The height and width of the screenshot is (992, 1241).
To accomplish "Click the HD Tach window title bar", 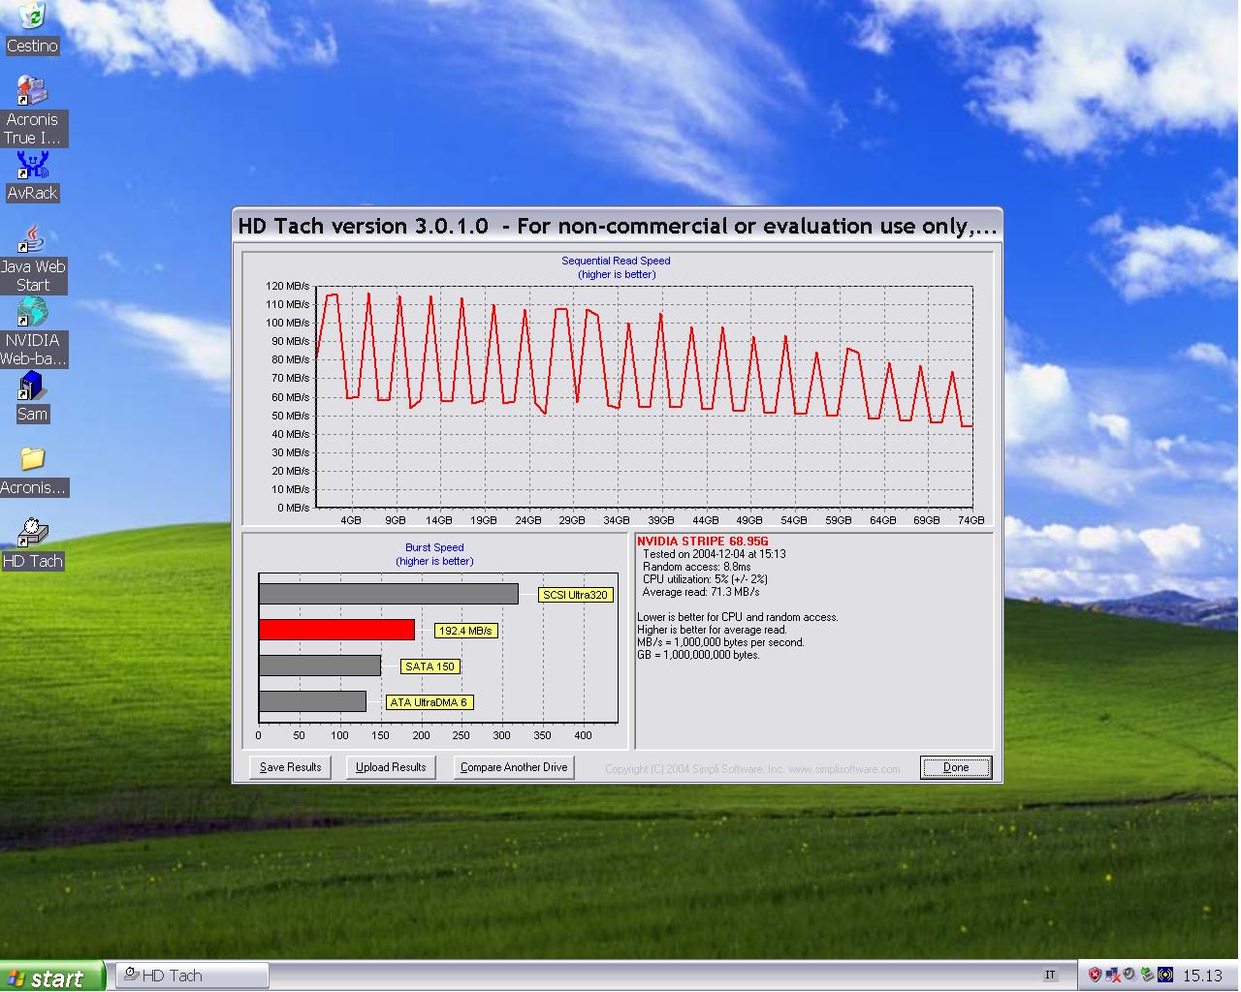I will pyautogui.click(x=617, y=226).
